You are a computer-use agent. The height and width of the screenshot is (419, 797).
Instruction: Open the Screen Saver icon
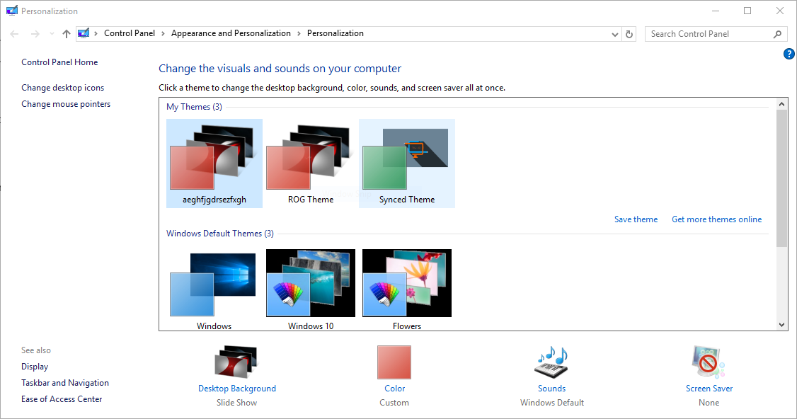coord(709,362)
